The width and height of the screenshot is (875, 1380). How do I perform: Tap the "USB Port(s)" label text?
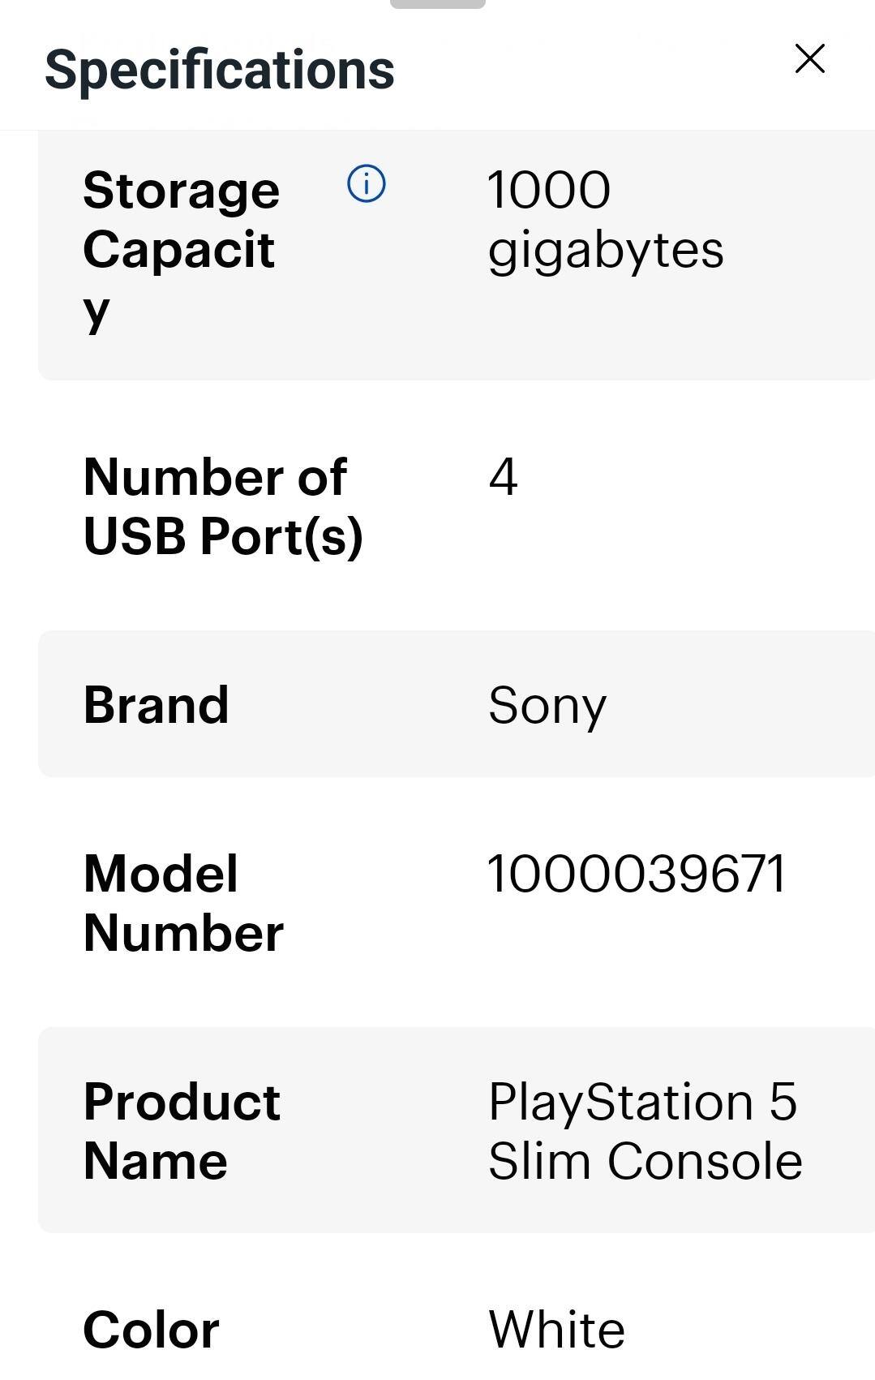(223, 536)
